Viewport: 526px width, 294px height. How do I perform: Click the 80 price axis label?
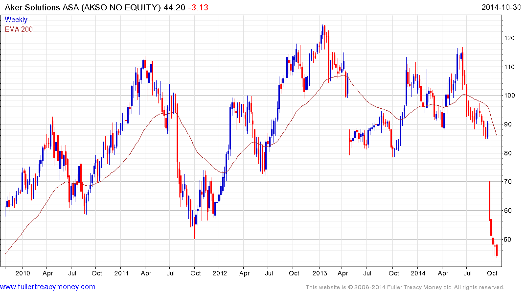click(508, 153)
